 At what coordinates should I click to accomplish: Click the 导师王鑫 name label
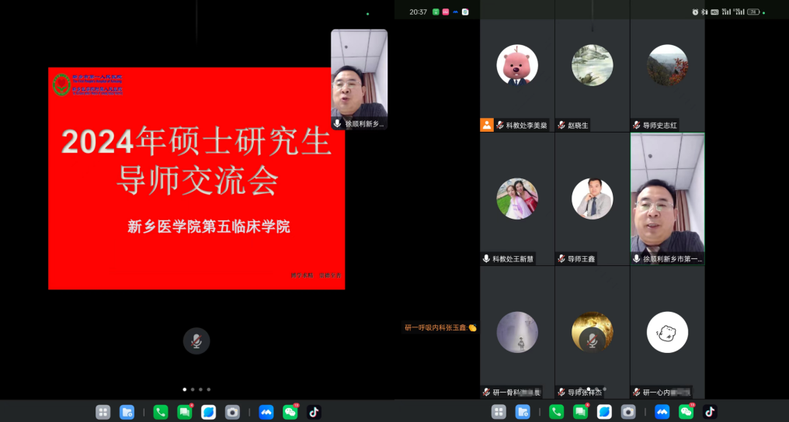[581, 259]
